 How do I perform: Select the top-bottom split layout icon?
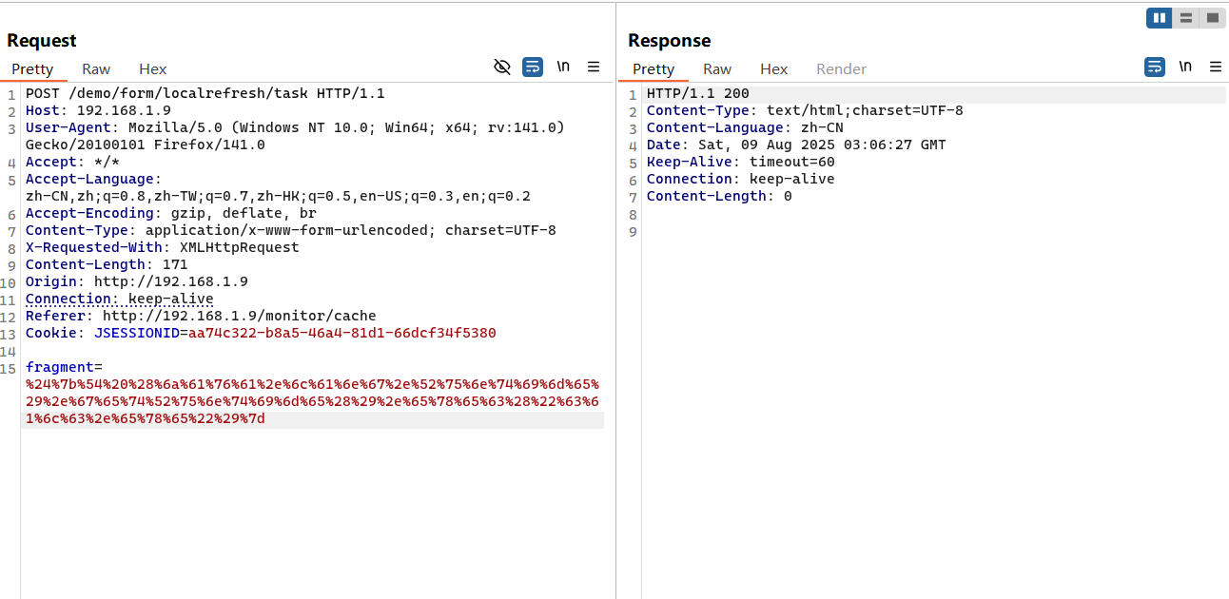pos(1185,17)
